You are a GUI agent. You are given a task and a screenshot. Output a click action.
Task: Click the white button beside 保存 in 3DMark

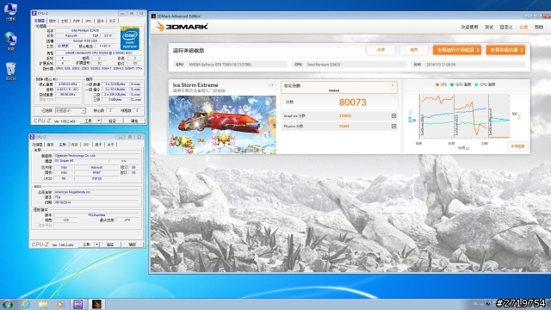[381, 50]
